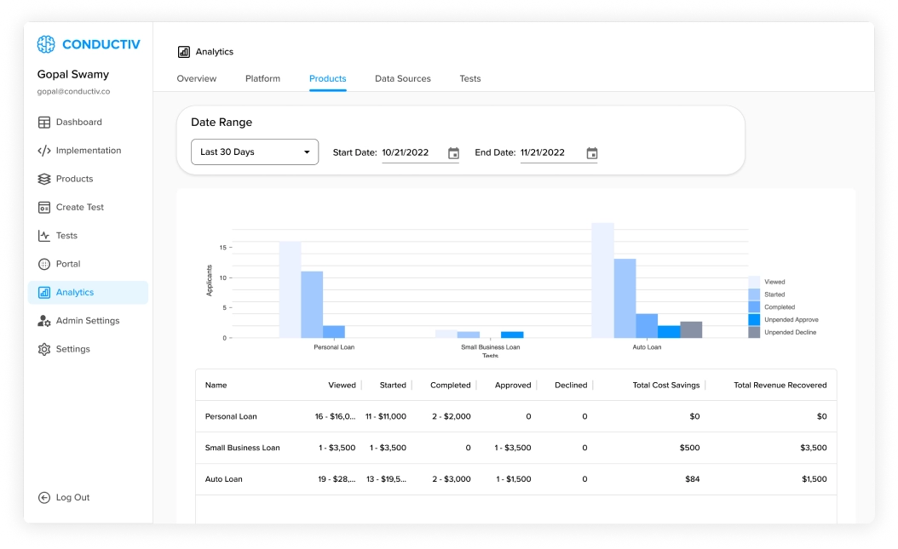Toggle the Unpended Decline legend swatch
The width and height of the screenshot is (898, 549).
click(754, 332)
